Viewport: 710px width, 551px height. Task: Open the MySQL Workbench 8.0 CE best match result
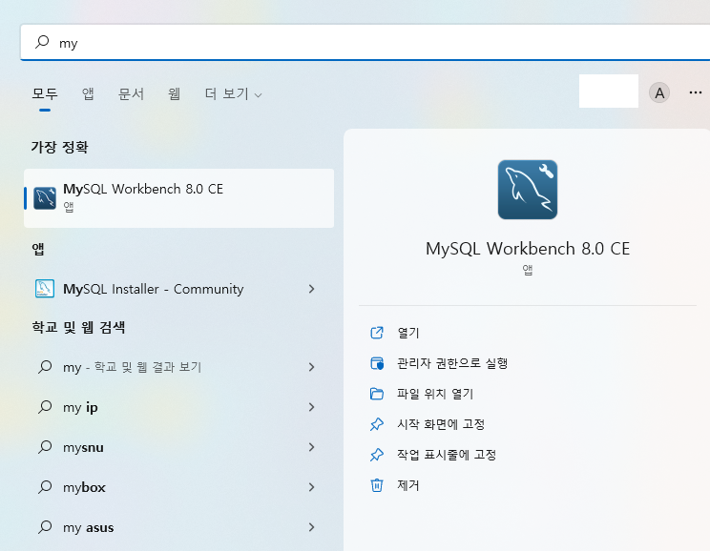pos(178,198)
